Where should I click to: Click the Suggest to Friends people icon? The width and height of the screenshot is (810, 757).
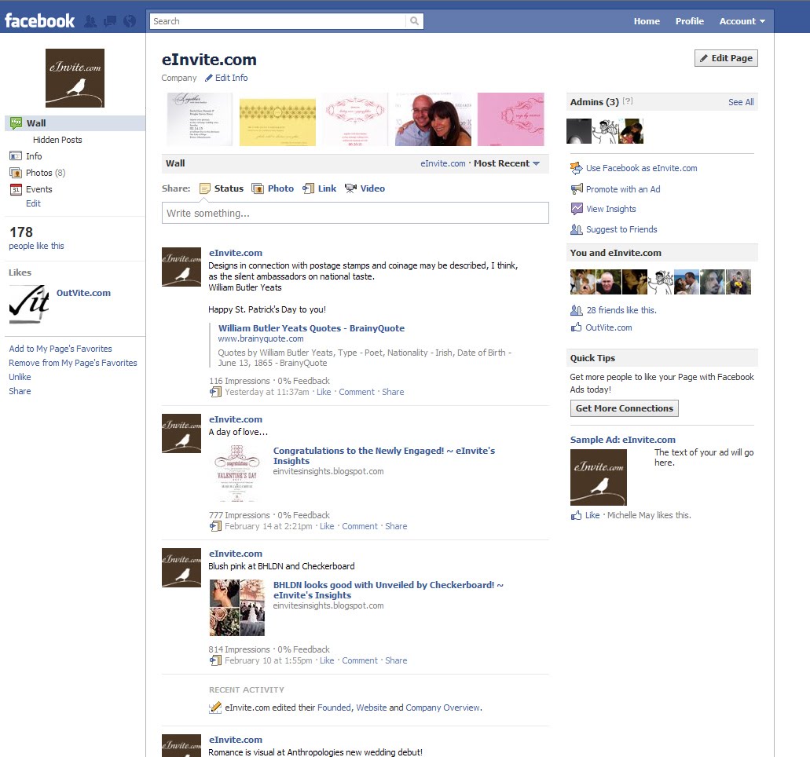(577, 229)
